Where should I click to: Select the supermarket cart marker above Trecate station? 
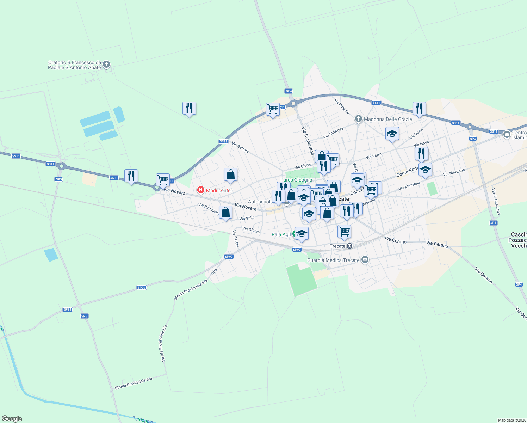344,231
